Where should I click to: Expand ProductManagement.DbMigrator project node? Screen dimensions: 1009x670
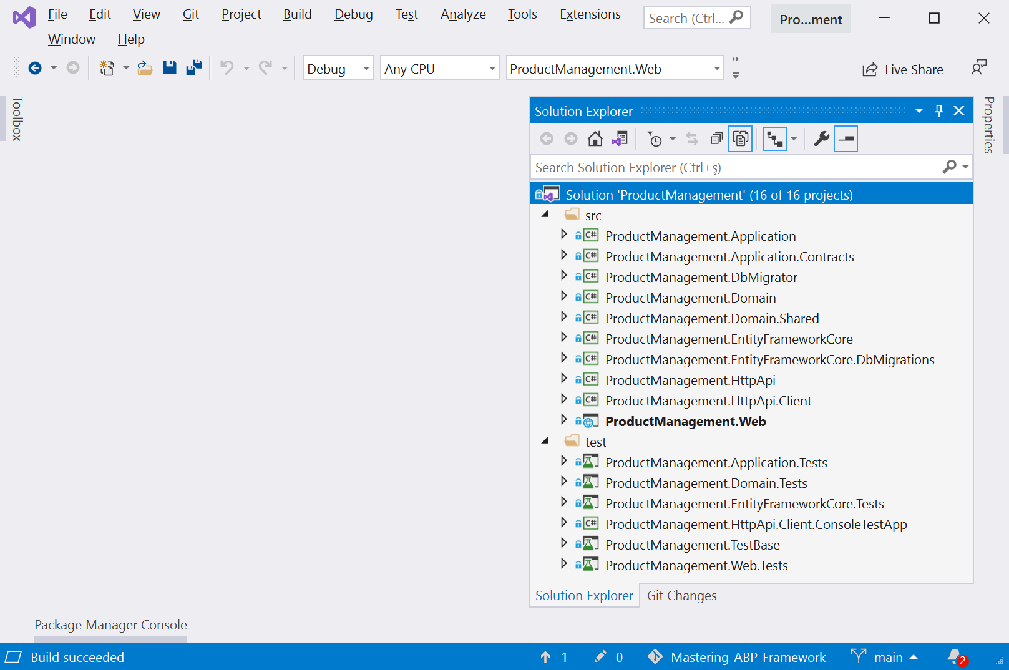(x=564, y=275)
